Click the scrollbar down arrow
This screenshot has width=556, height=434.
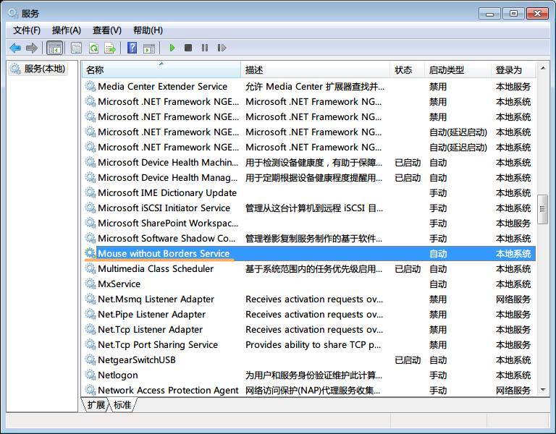coord(542,390)
